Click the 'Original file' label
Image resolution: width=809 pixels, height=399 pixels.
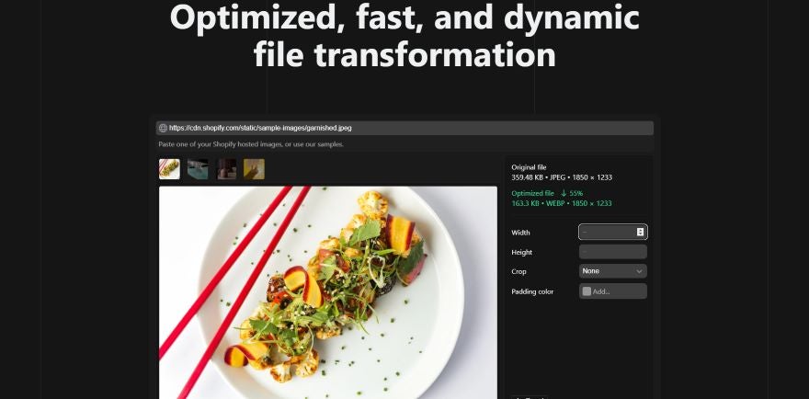529,167
